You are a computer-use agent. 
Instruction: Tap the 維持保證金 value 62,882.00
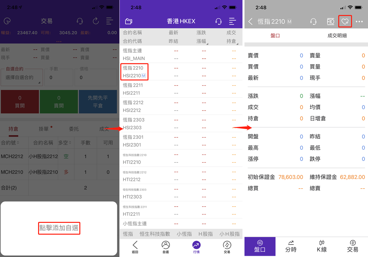[x=352, y=177]
